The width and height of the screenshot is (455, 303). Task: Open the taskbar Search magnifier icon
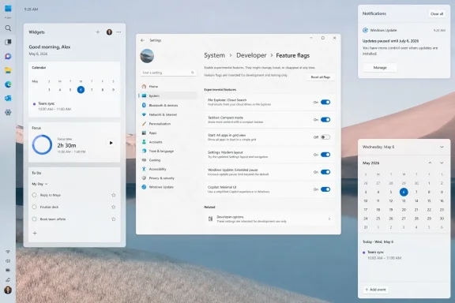[x=8, y=28]
